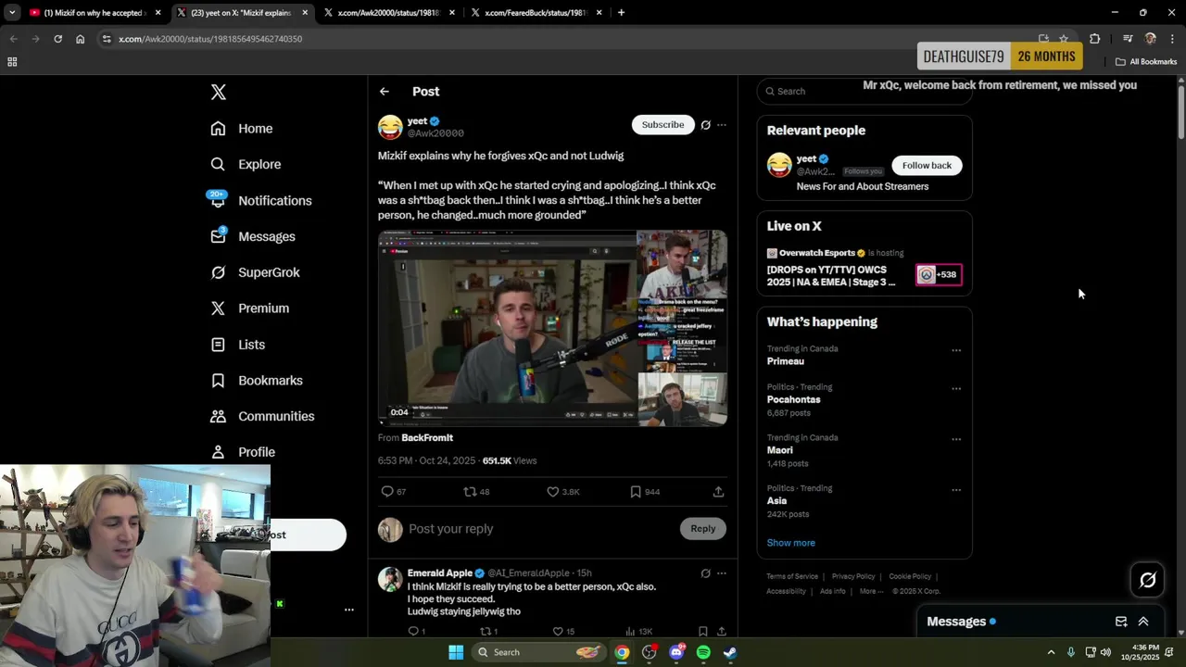
Task: Open Spotify from the taskbar
Action: pyautogui.click(x=703, y=652)
